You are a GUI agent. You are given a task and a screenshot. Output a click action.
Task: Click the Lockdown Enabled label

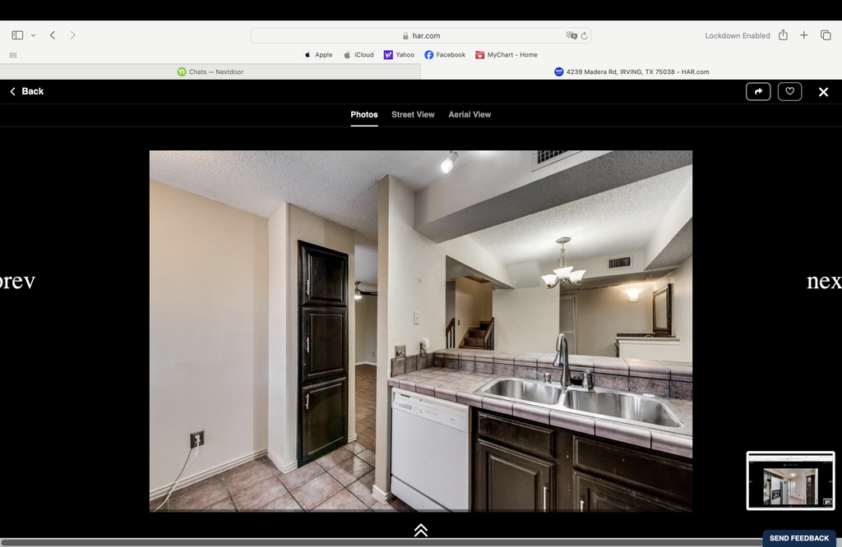[738, 35]
